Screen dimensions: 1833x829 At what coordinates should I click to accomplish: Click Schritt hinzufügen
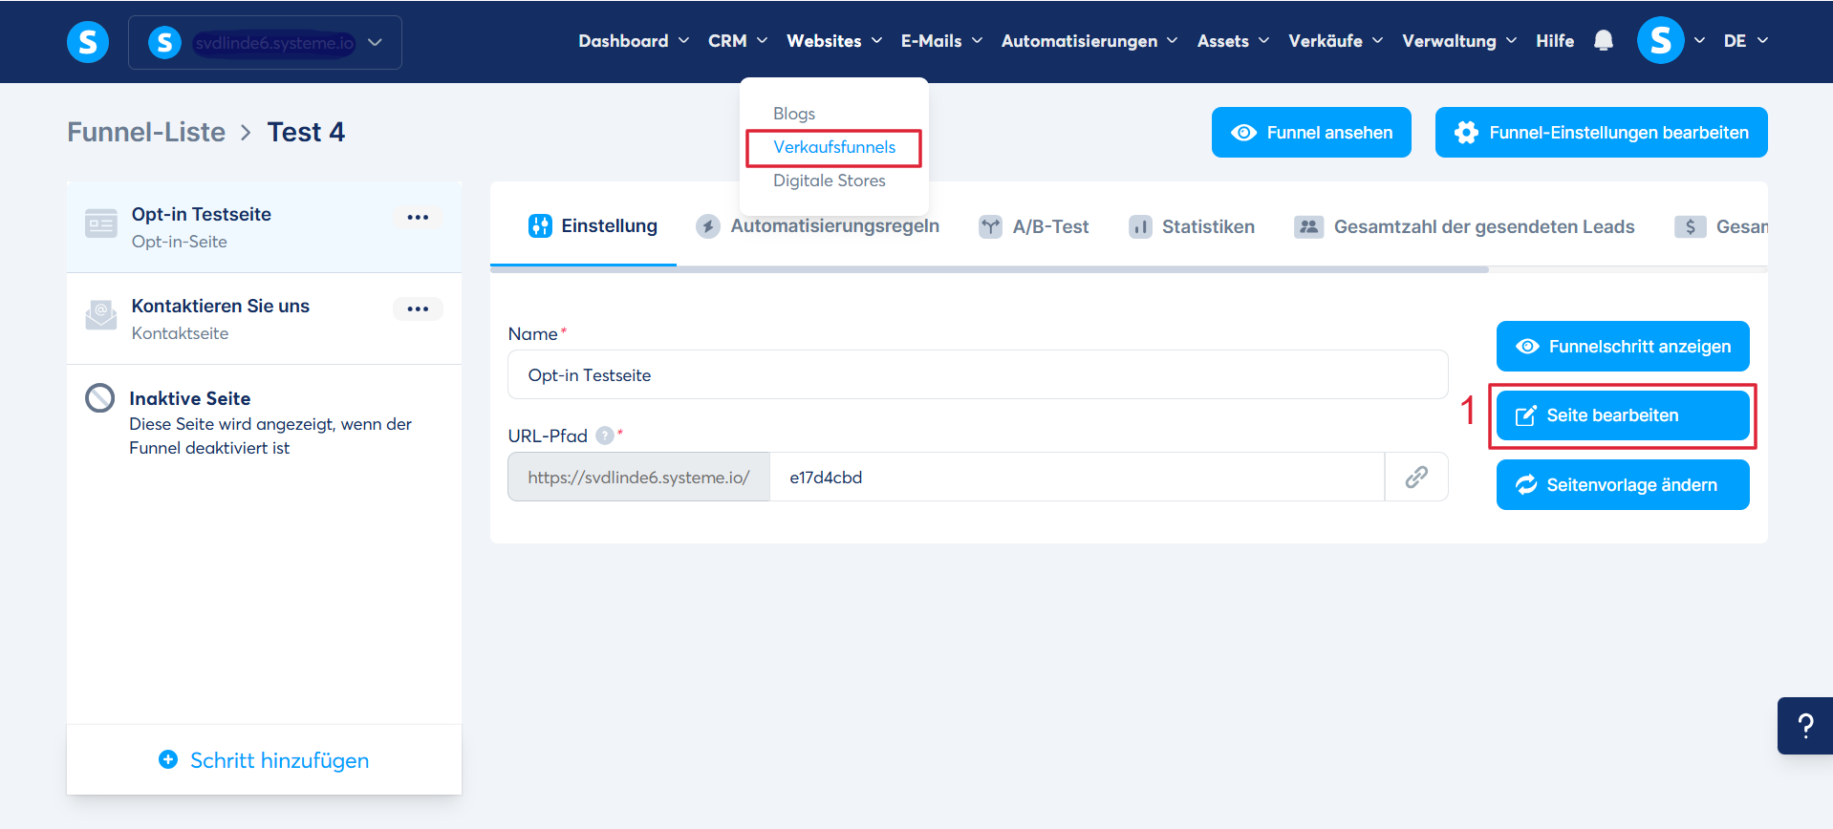[x=264, y=760]
